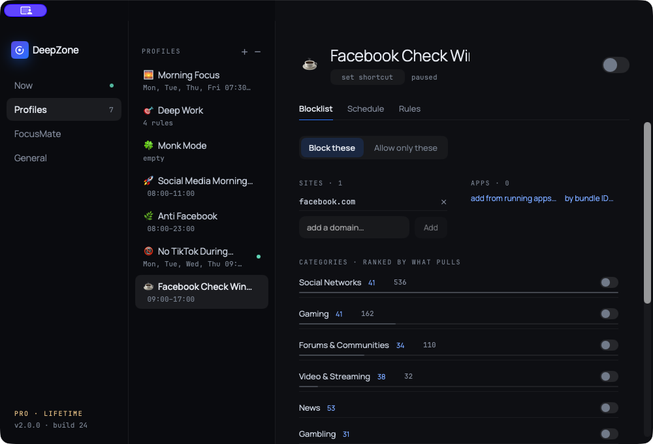The width and height of the screenshot is (653, 444).
Task: Switch to the Rules tab
Action: (x=409, y=108)
